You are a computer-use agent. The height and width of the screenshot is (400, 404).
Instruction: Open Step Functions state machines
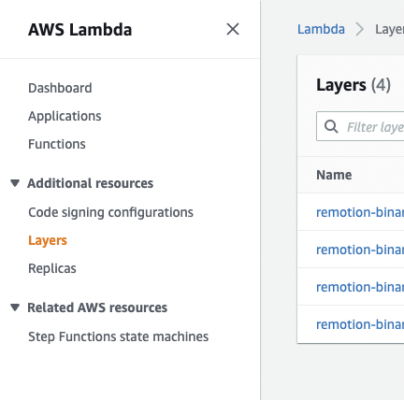coord(118,336)
